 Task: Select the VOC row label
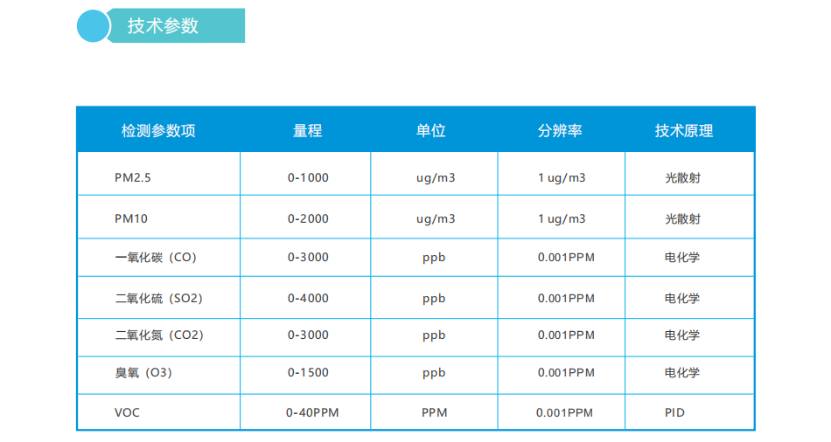point(127,412)
